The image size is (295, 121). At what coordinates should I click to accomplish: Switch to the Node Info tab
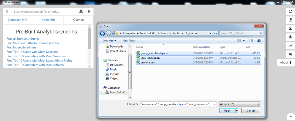tap(48, 20)
